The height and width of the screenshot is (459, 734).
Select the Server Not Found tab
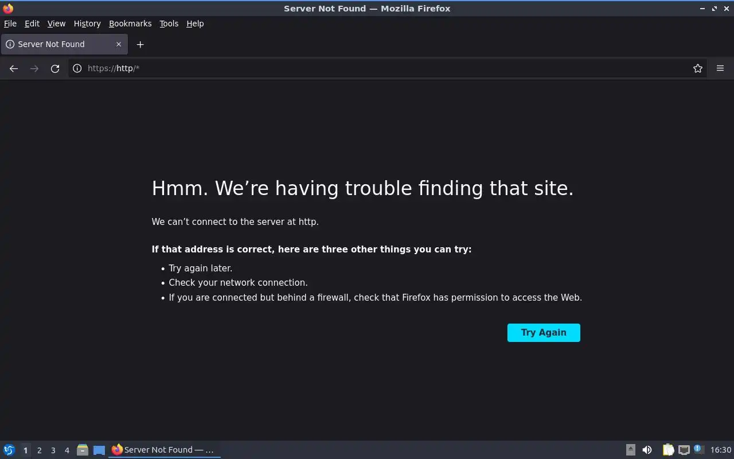pos(64,44)
